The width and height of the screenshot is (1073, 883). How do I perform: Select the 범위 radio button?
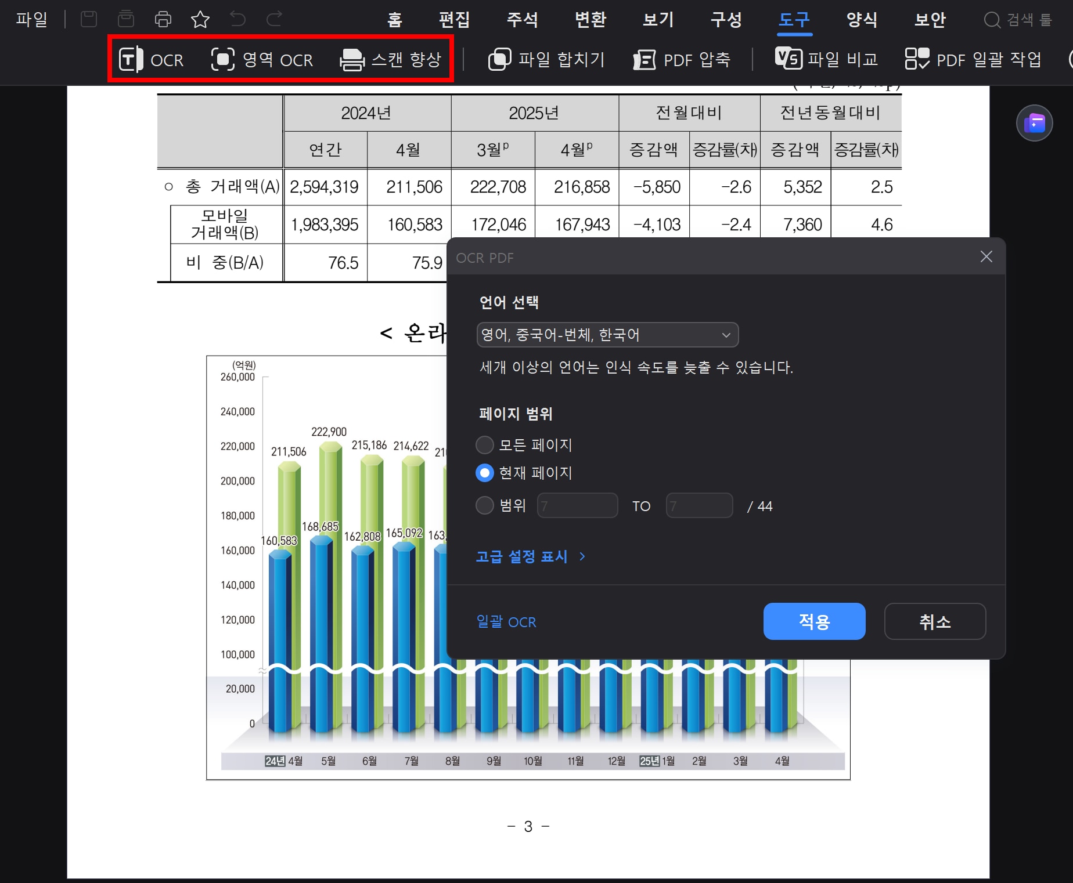pyautogui.click(x=484, y=505)
